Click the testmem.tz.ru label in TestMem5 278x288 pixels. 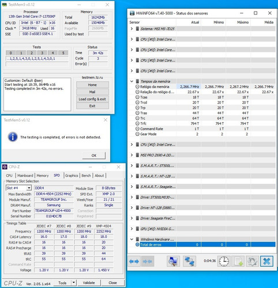(92, 77)
